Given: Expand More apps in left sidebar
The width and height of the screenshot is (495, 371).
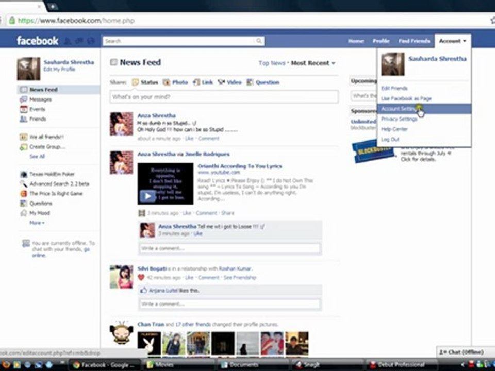Looking at the screenshot, I should pos(37,223).
